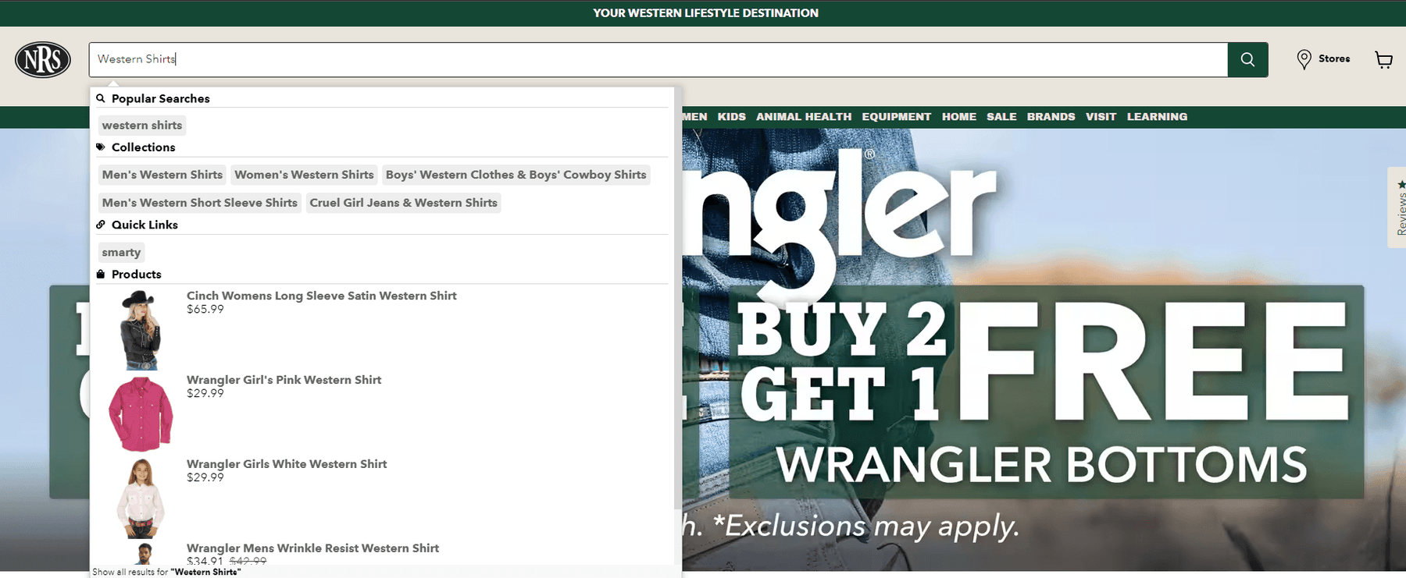Choose Men's Western Shirts collection
Viewport: 1406px width, 578px height.
[x=162, y=176]
